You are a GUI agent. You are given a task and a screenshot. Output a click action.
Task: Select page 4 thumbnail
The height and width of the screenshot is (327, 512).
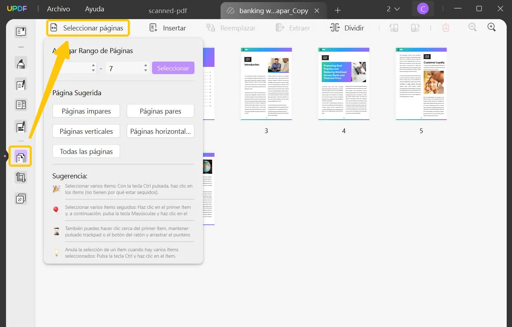point(344,84)
